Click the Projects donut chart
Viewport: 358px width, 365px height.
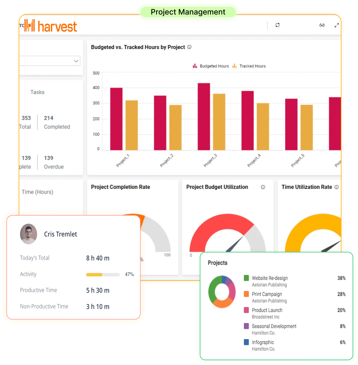[x=222, y=292]
